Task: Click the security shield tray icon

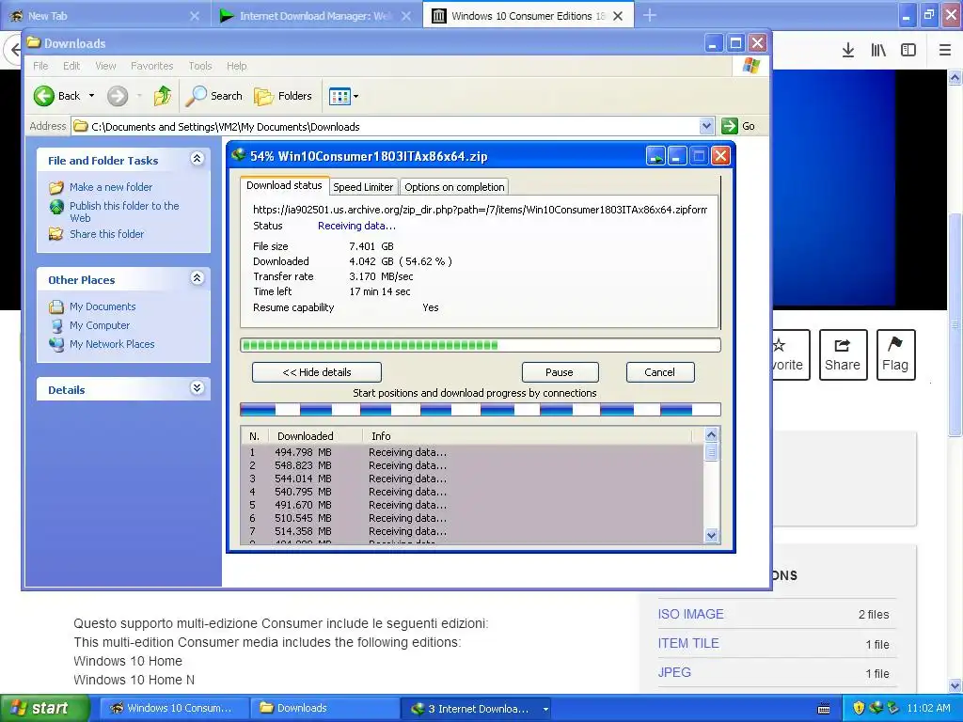Action: (859, 709)
